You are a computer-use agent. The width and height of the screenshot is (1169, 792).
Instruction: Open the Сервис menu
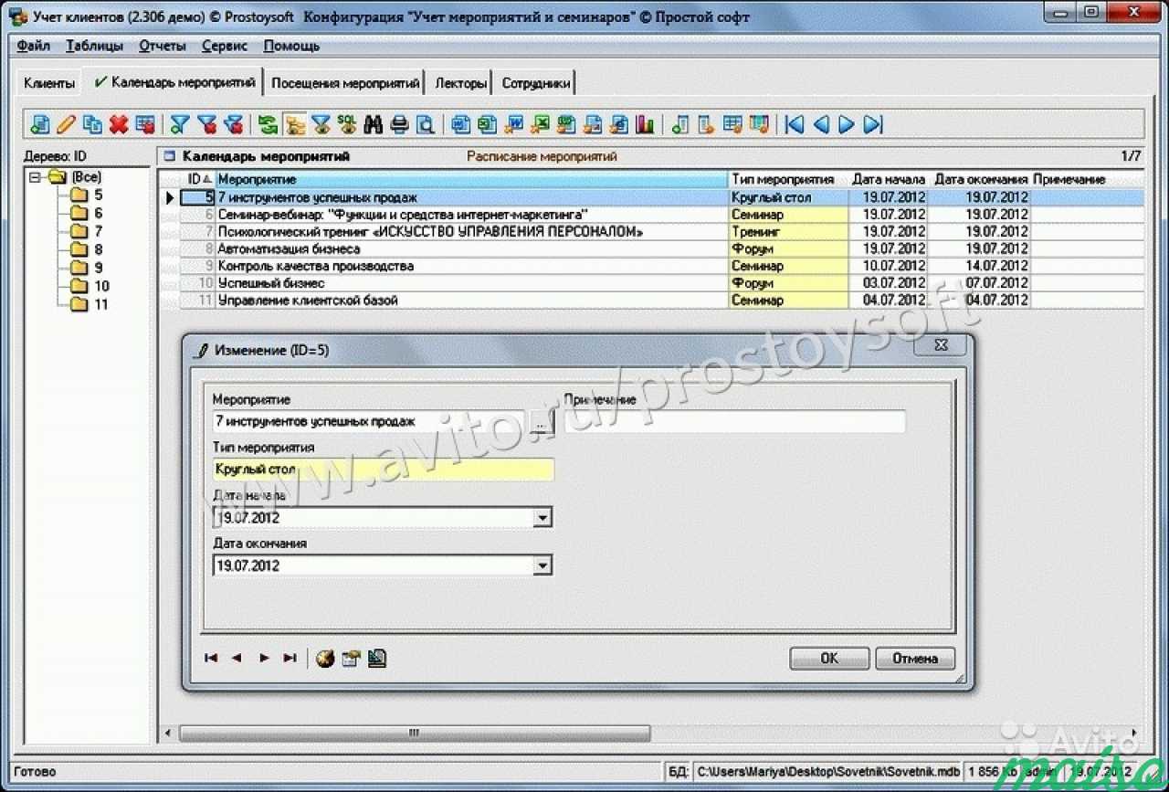click(x=225, y=46)
